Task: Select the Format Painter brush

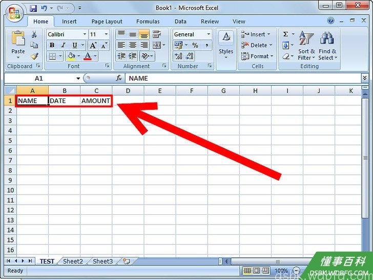Action: point(34,56)
